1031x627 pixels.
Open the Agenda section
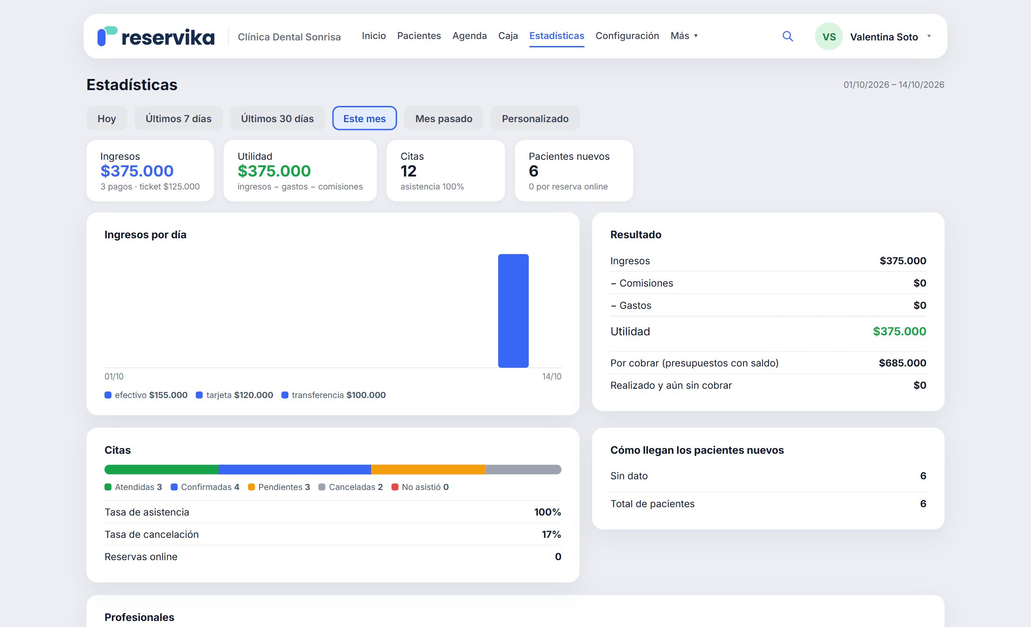pos(470,36)
